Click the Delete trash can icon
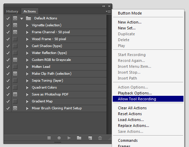Viewport: 189px width, 147px height. click(100, 138)
